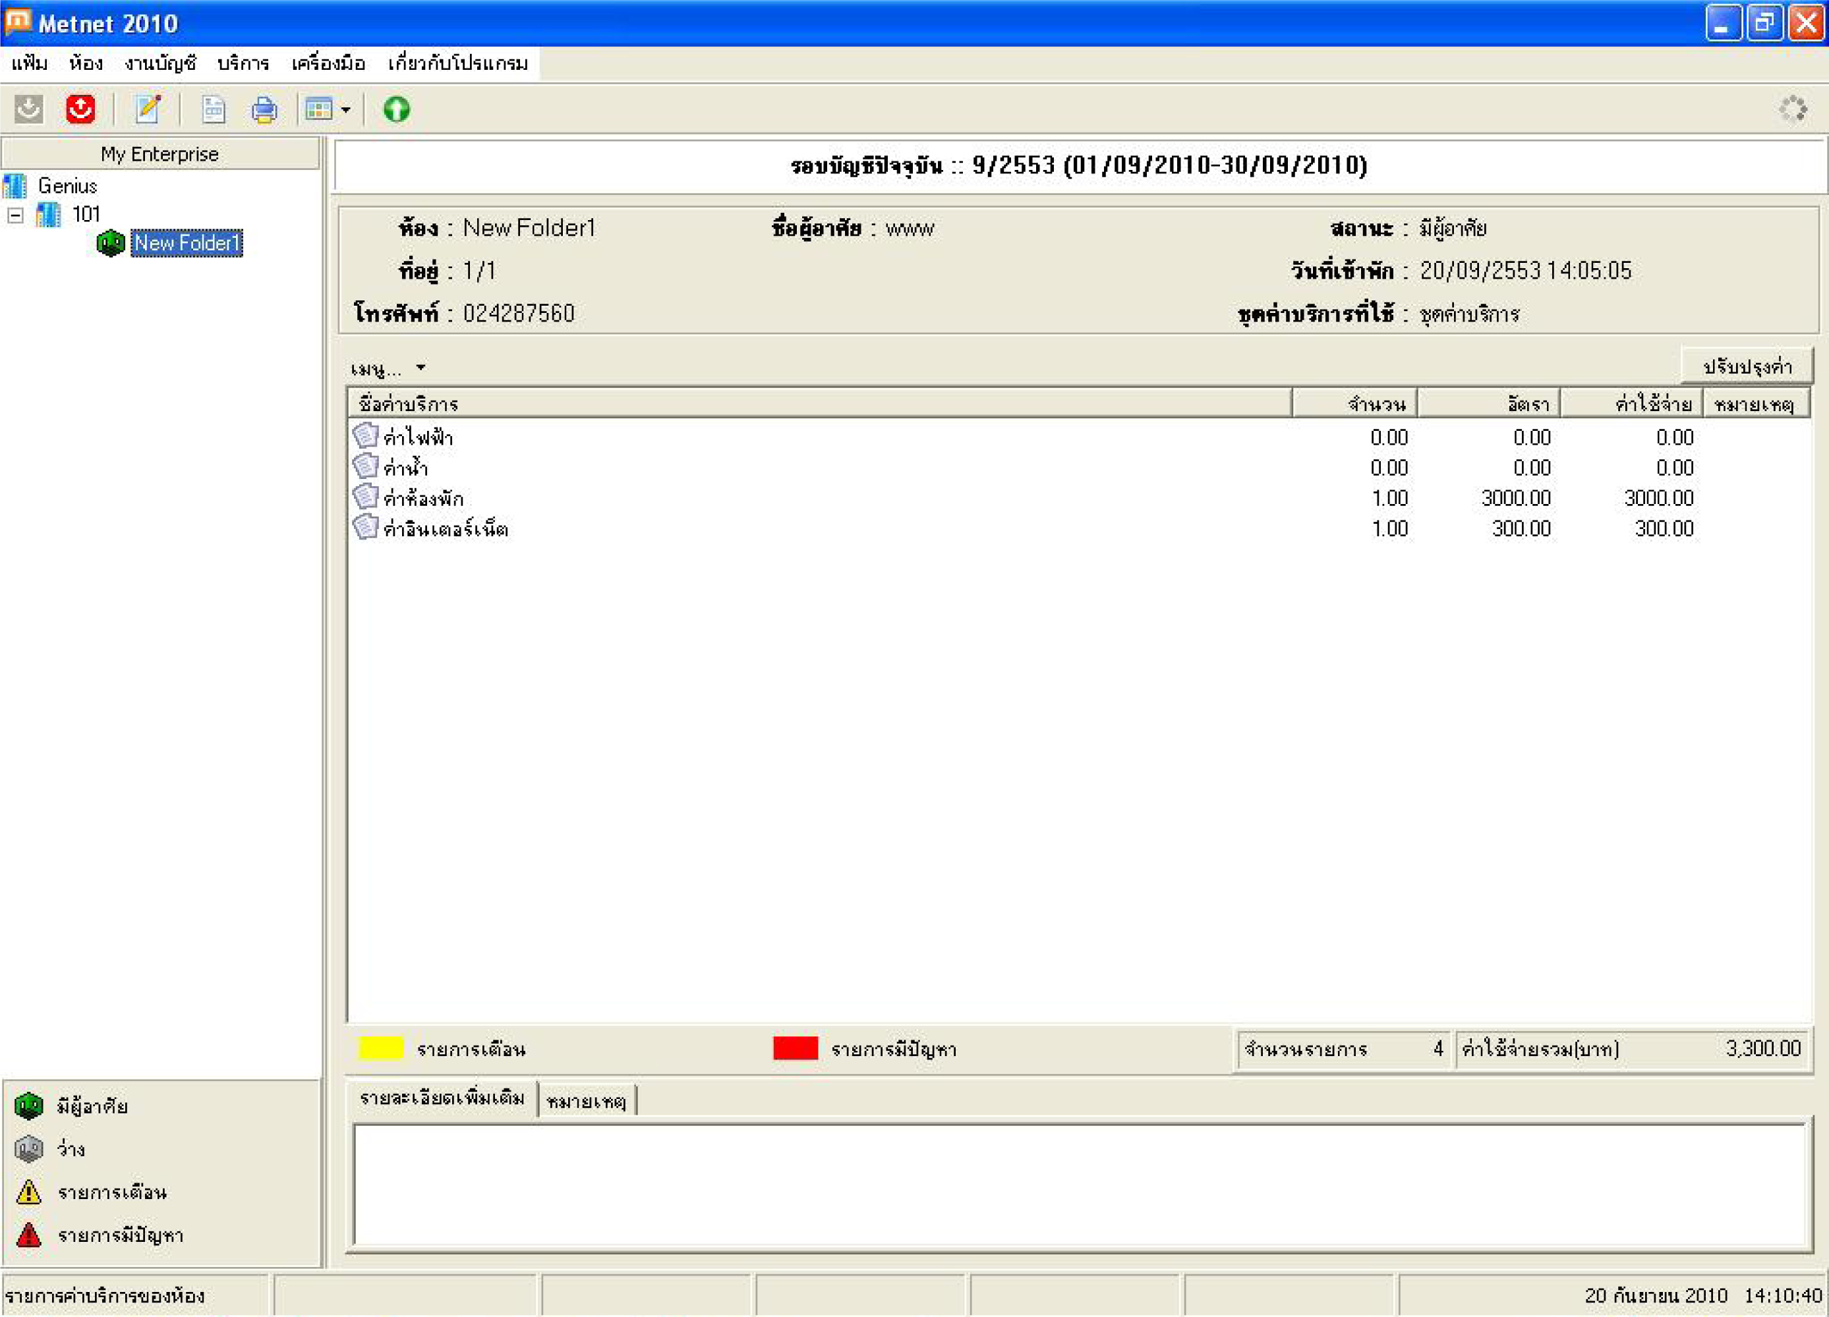Click the green room icon beside New Folder1

coord(111,242)
